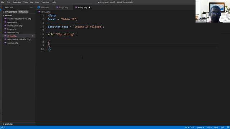Open the File menu
This screenshot has width=230, height=129.
3,3
